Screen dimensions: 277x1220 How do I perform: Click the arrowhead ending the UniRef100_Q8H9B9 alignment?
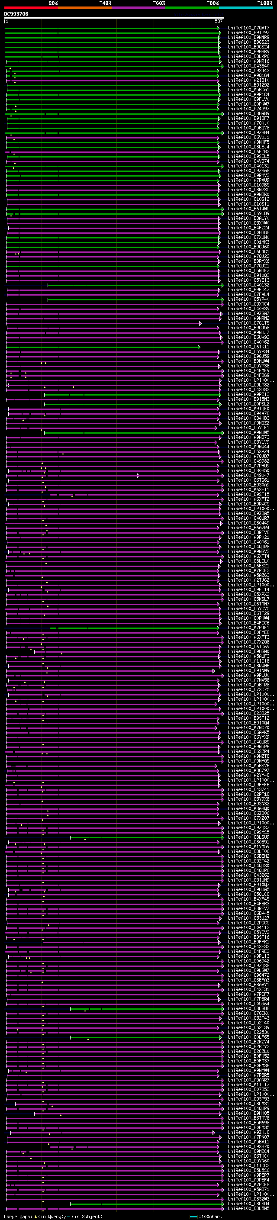click(222, 114)
